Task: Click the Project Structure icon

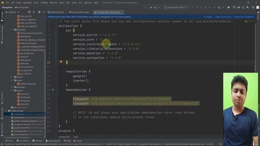Action: (229, 7)
